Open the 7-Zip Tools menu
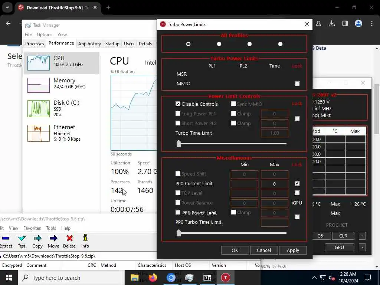Screen dimensions: 380x285 (x=51, y=228)
